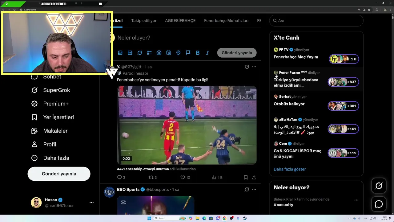394x222 pixels.
Task: Click 442Fener.takip.etmeyi.unutma source link
Action: (143, 169)
